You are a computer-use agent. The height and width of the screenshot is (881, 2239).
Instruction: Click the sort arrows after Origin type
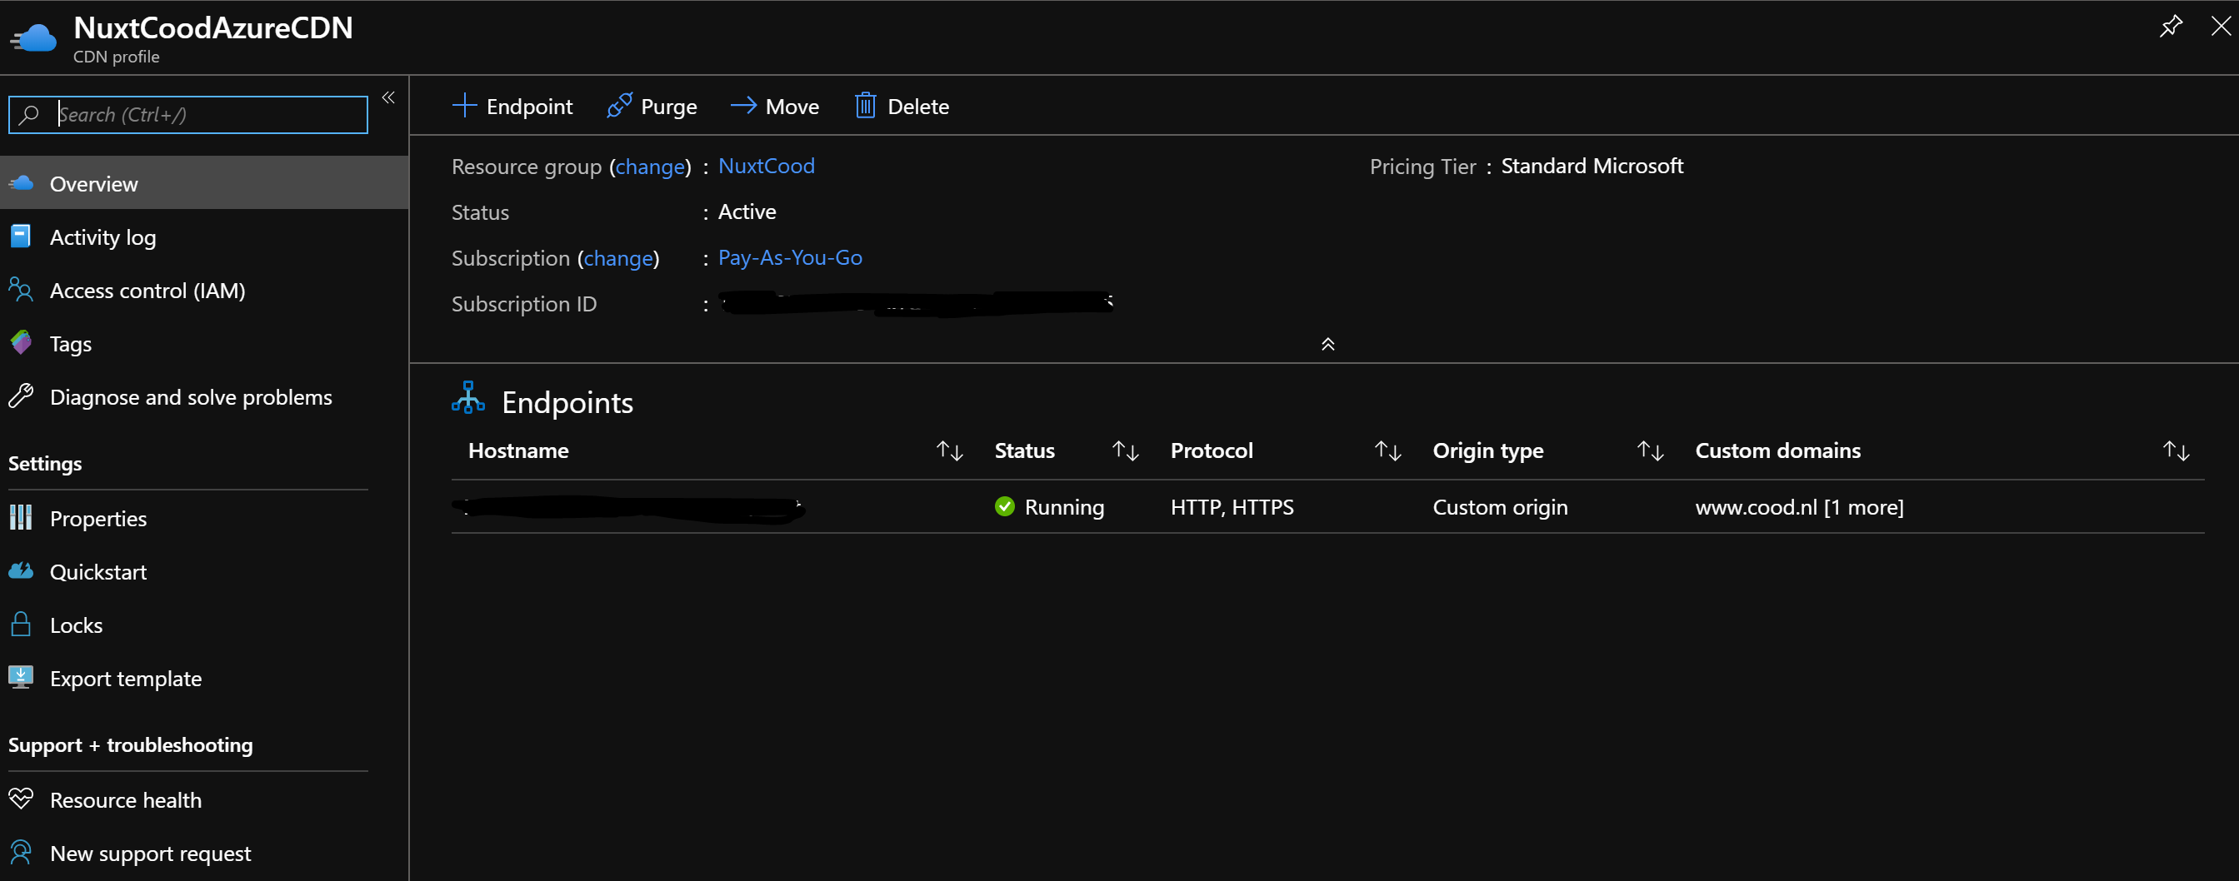(x=1651, y=451)
